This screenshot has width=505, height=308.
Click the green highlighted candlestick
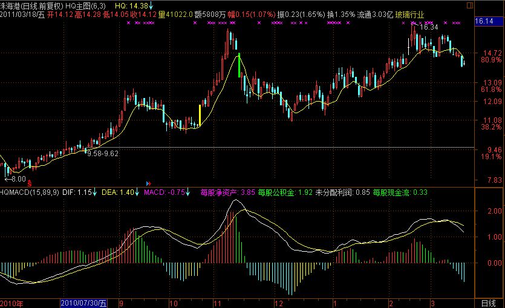[x=240, y=65]
